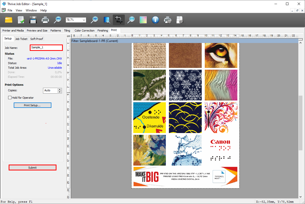Click the blue page zoom-to-fit icon
305x204 pixels.
tap(107, 20)
